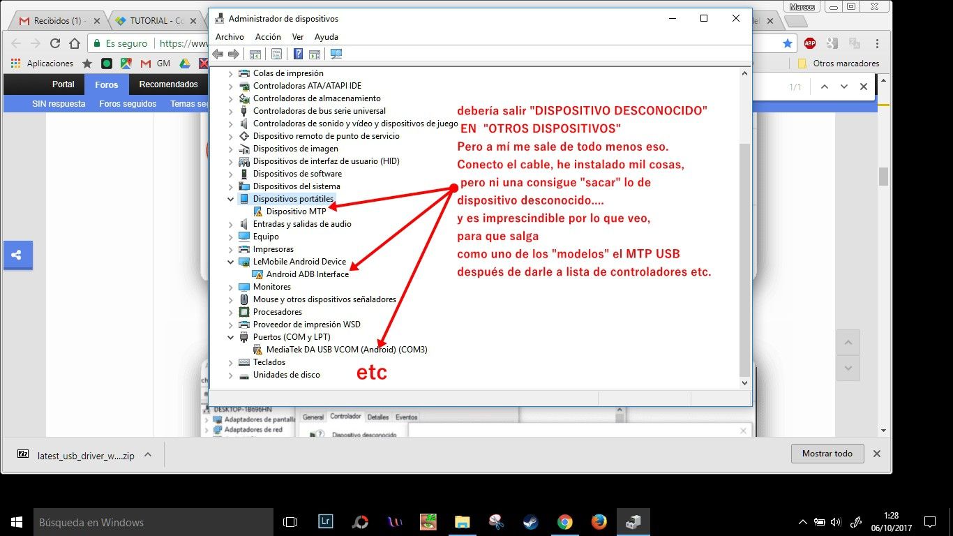Screen dimensions: 953x536
Task: Open Steam from the taskbar
Action: point(531,522)
